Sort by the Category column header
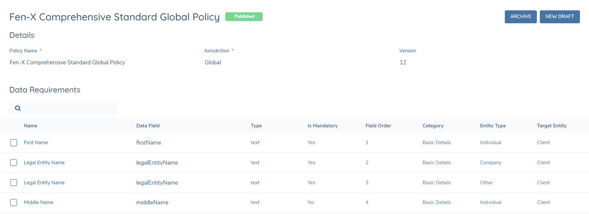589x214 pixels. [x=433, y=126]
